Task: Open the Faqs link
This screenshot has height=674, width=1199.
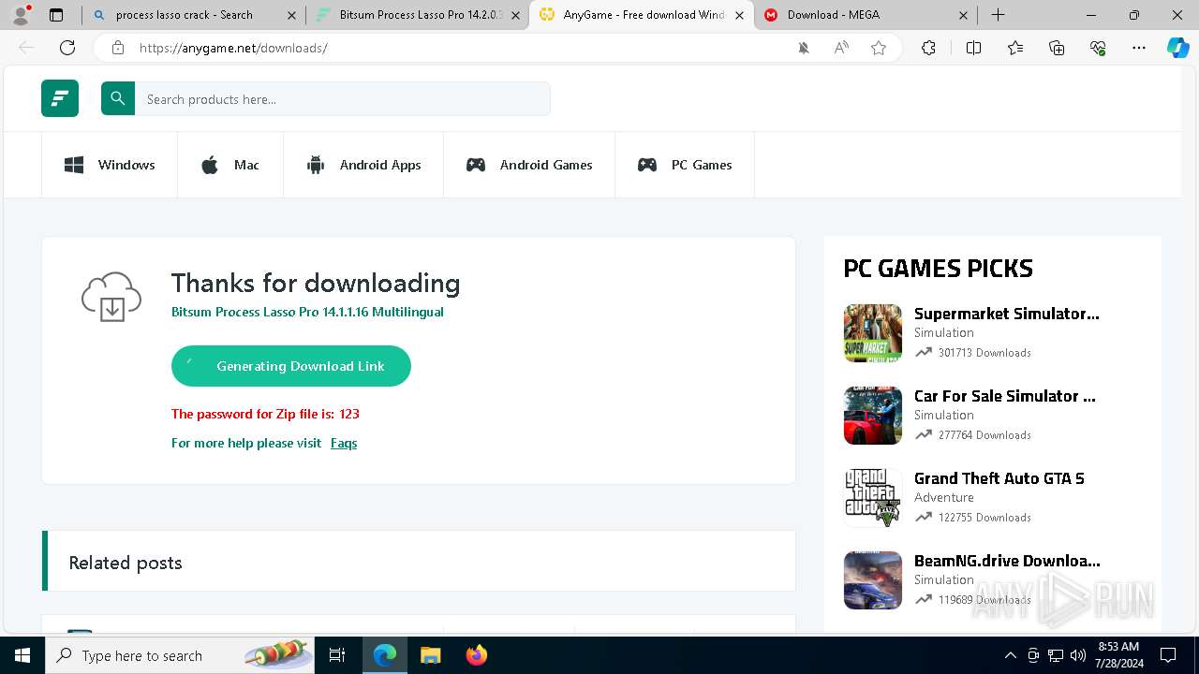Action: 344,443
